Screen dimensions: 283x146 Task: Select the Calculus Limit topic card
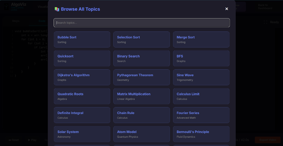[201, 96]
